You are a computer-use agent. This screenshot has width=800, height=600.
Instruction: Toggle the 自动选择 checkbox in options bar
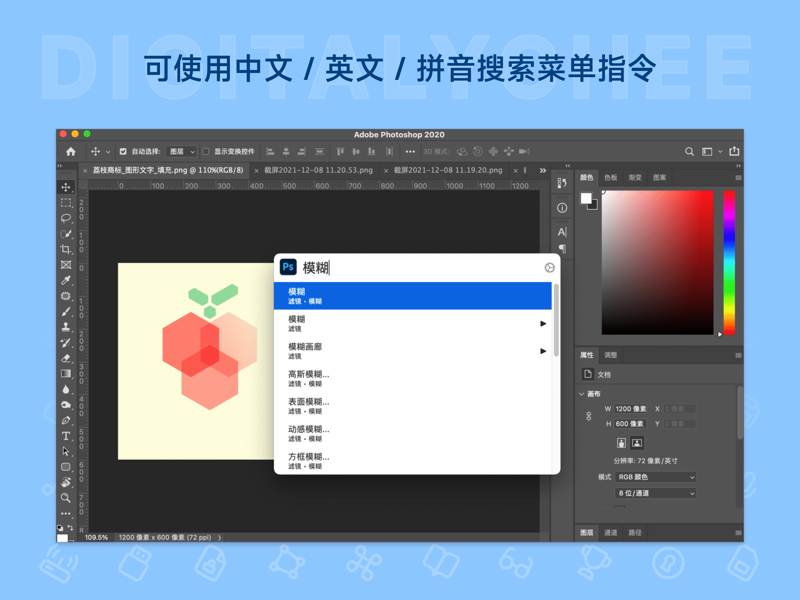click(123, 152)
